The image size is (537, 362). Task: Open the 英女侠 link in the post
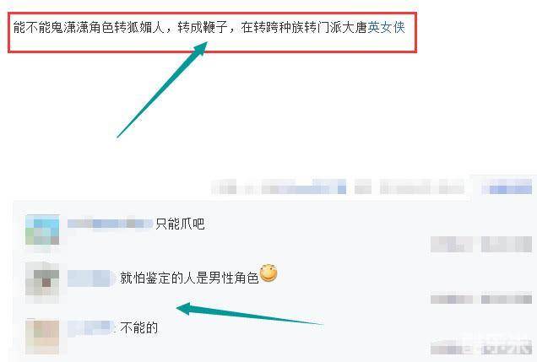point(387,27)
